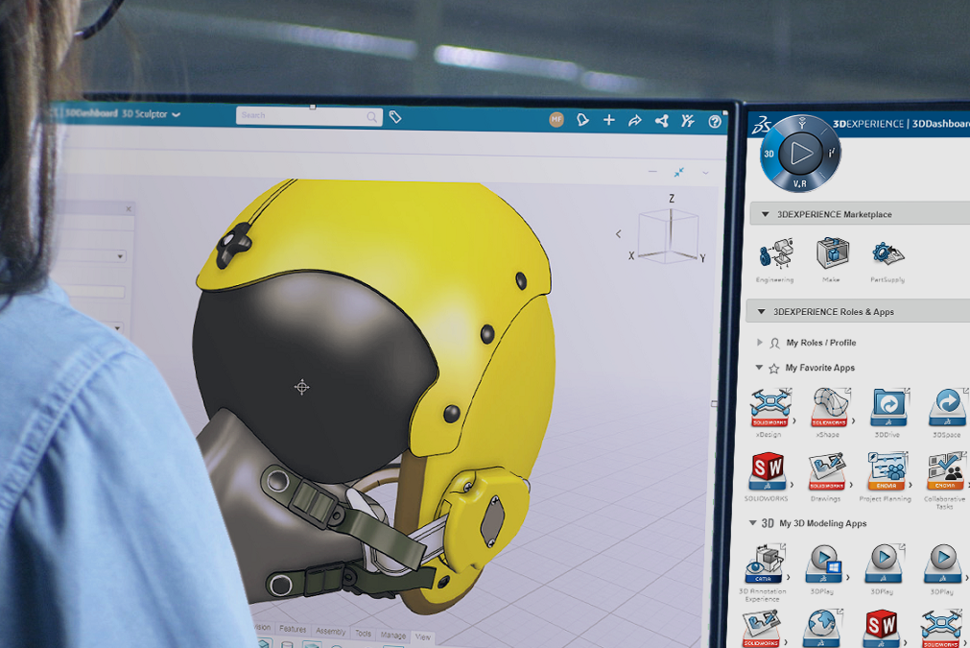The height and width of the screenshot is (648, 970).
Task: Open the network connections icon
Action: click(661, 121)
